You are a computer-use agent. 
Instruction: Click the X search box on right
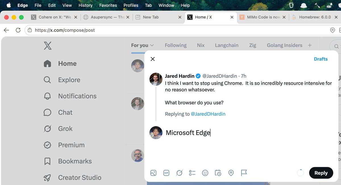tap(335, 46)
